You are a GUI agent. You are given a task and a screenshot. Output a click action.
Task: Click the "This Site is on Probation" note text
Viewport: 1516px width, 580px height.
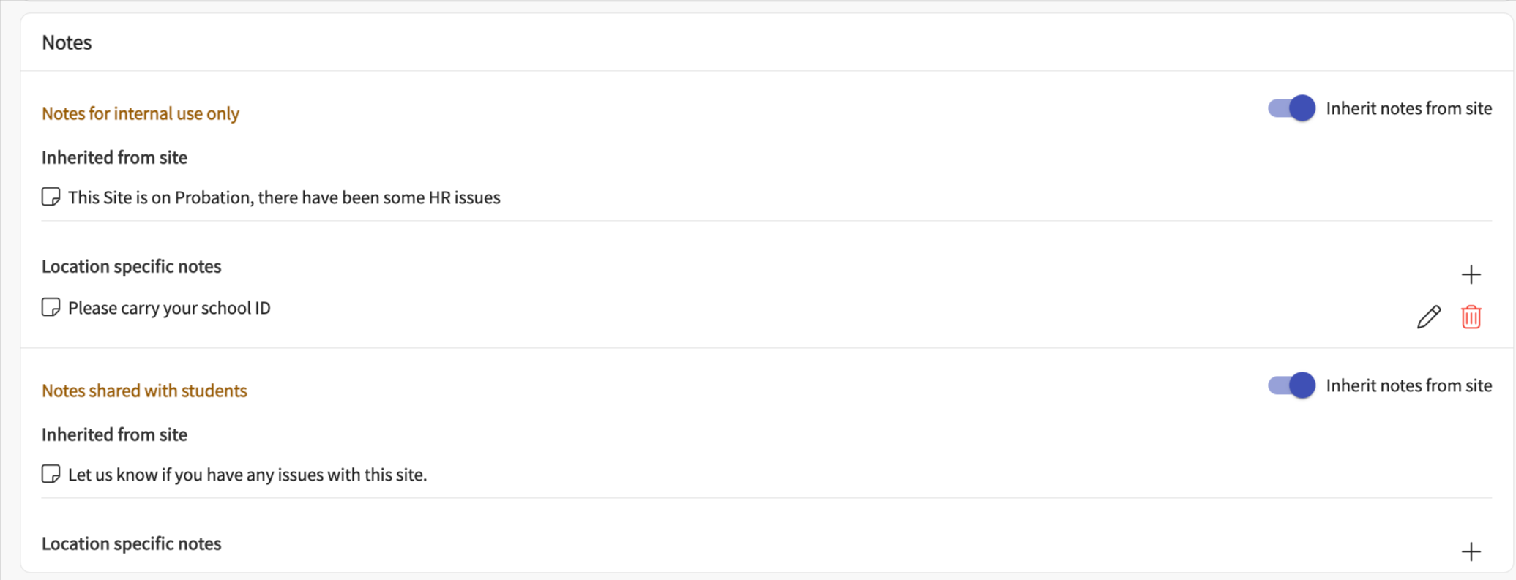284,197
